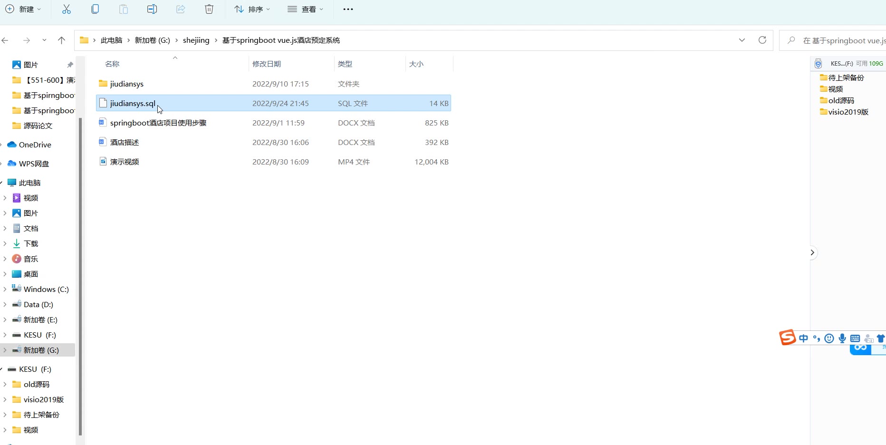886x445 pixels.
Task: Click the Delete trash can icon
Action: coord(209,9)
